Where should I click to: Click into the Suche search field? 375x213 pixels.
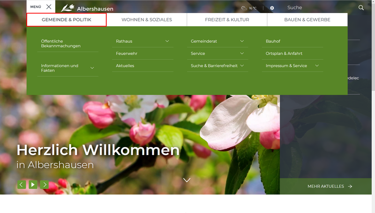point(319,7)
